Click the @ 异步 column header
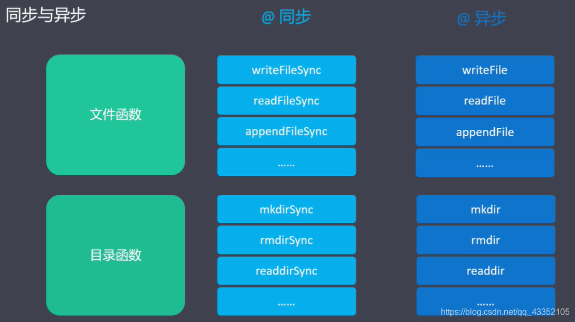The height and width of the screenshot is (322, 575). tap(480, 17)
